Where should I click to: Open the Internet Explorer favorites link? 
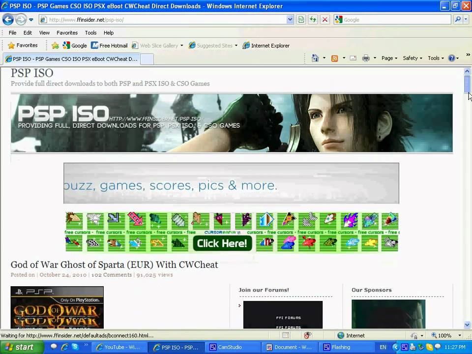(266, 46)
